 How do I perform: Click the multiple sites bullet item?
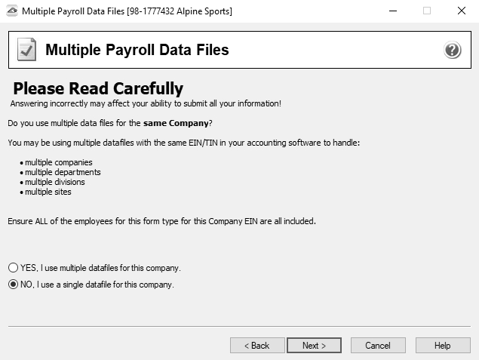point(48,192)
